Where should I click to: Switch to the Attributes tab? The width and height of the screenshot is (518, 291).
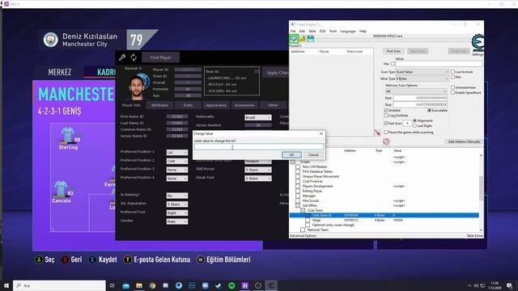(159, 105)
